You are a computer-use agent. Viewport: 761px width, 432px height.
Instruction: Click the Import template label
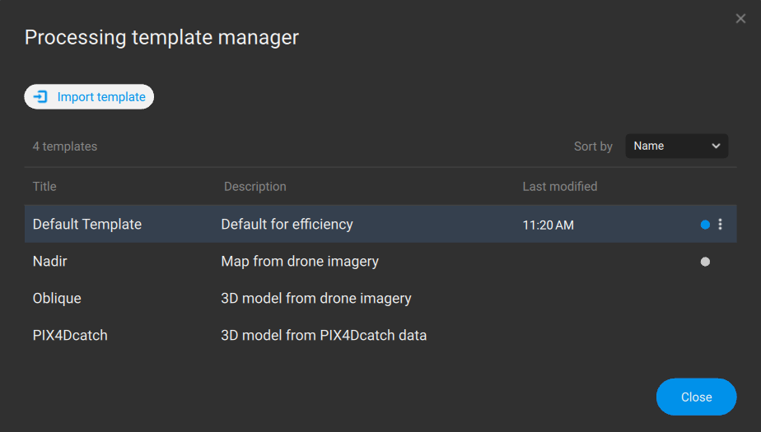pos(101,97)
